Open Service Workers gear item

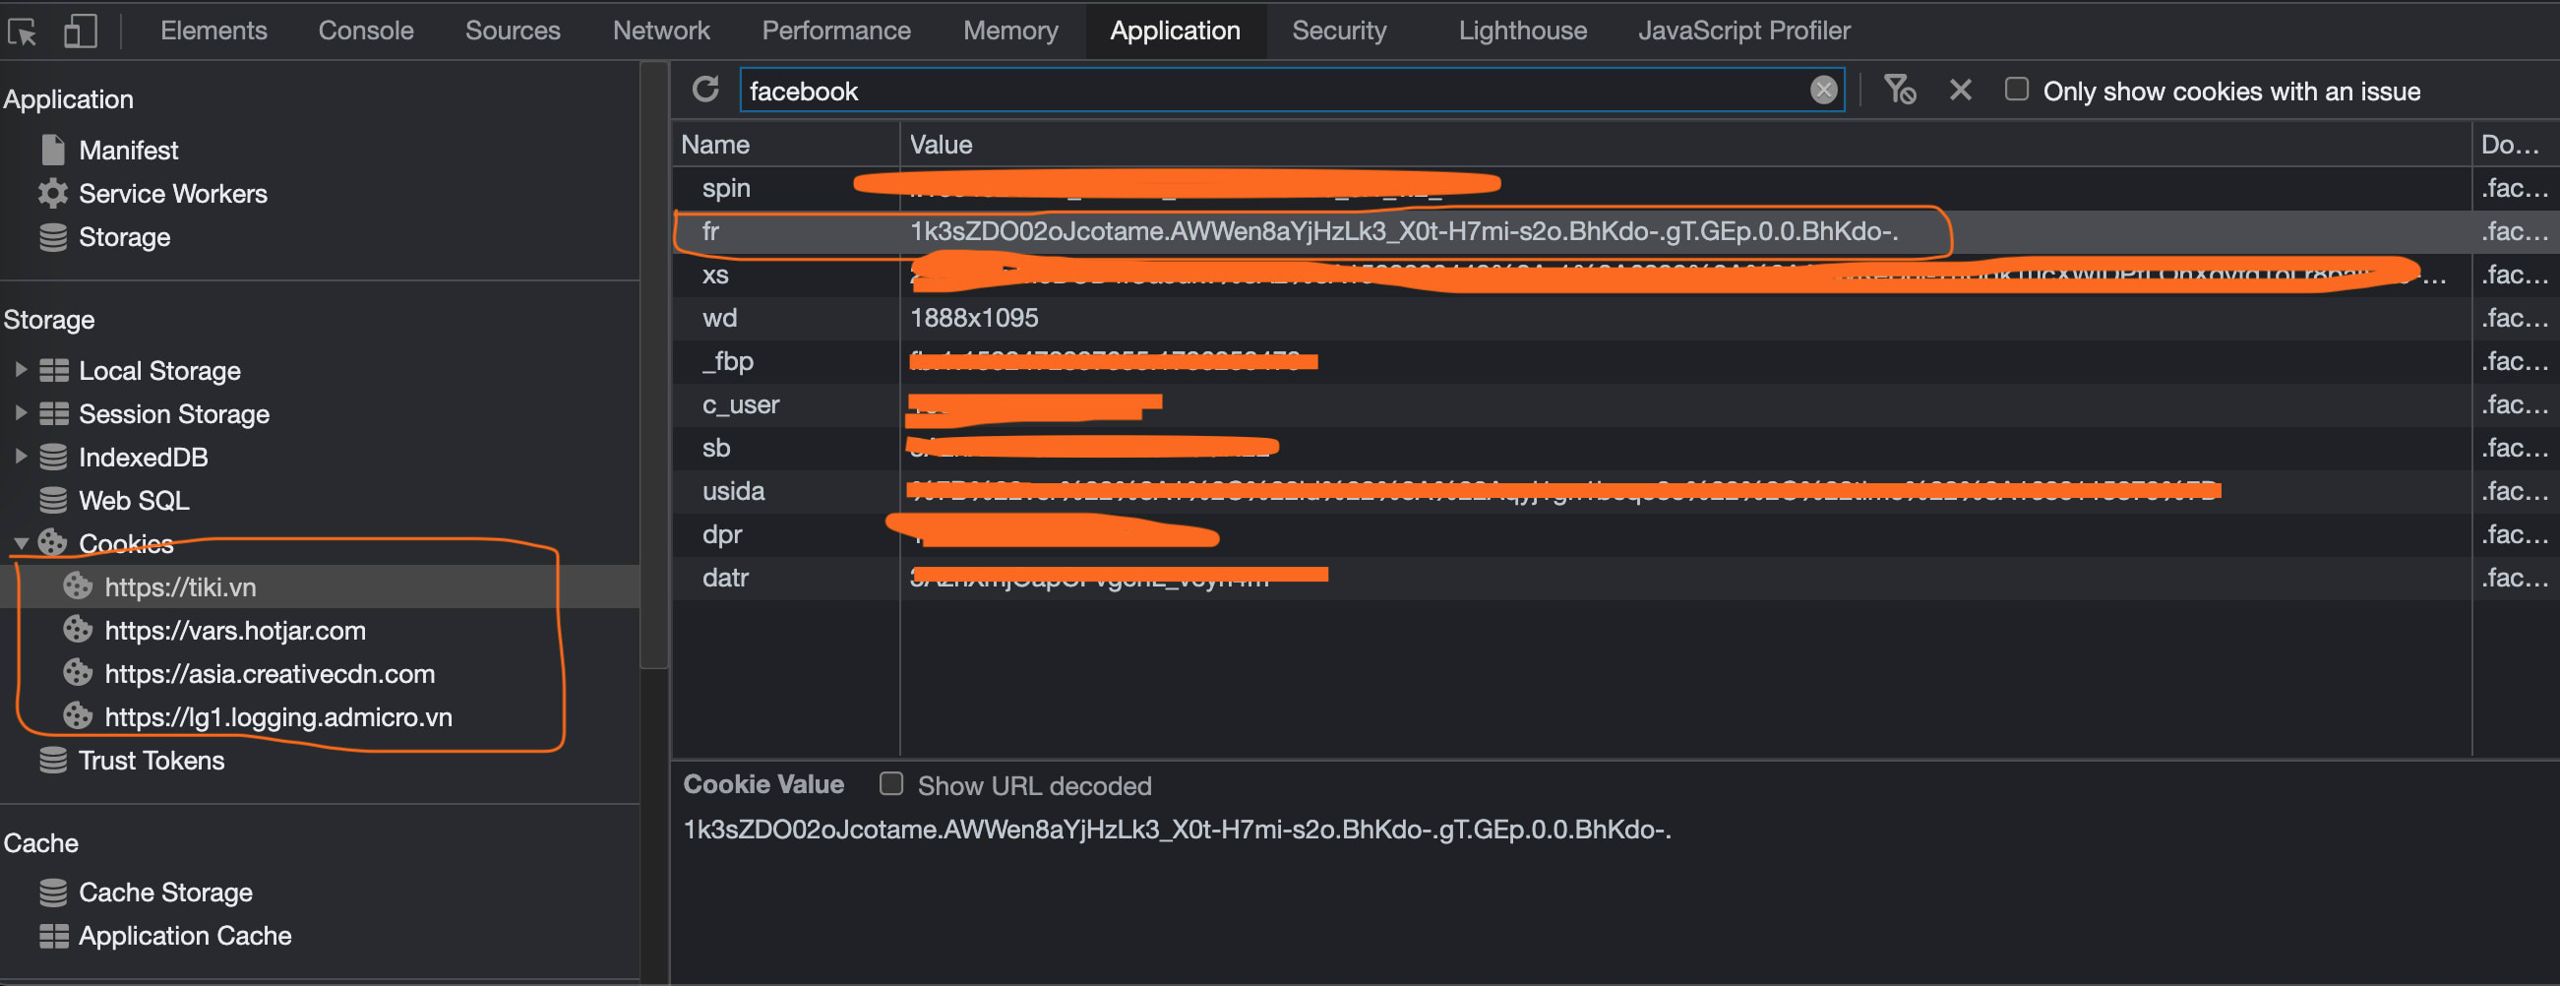pos(171,194)
